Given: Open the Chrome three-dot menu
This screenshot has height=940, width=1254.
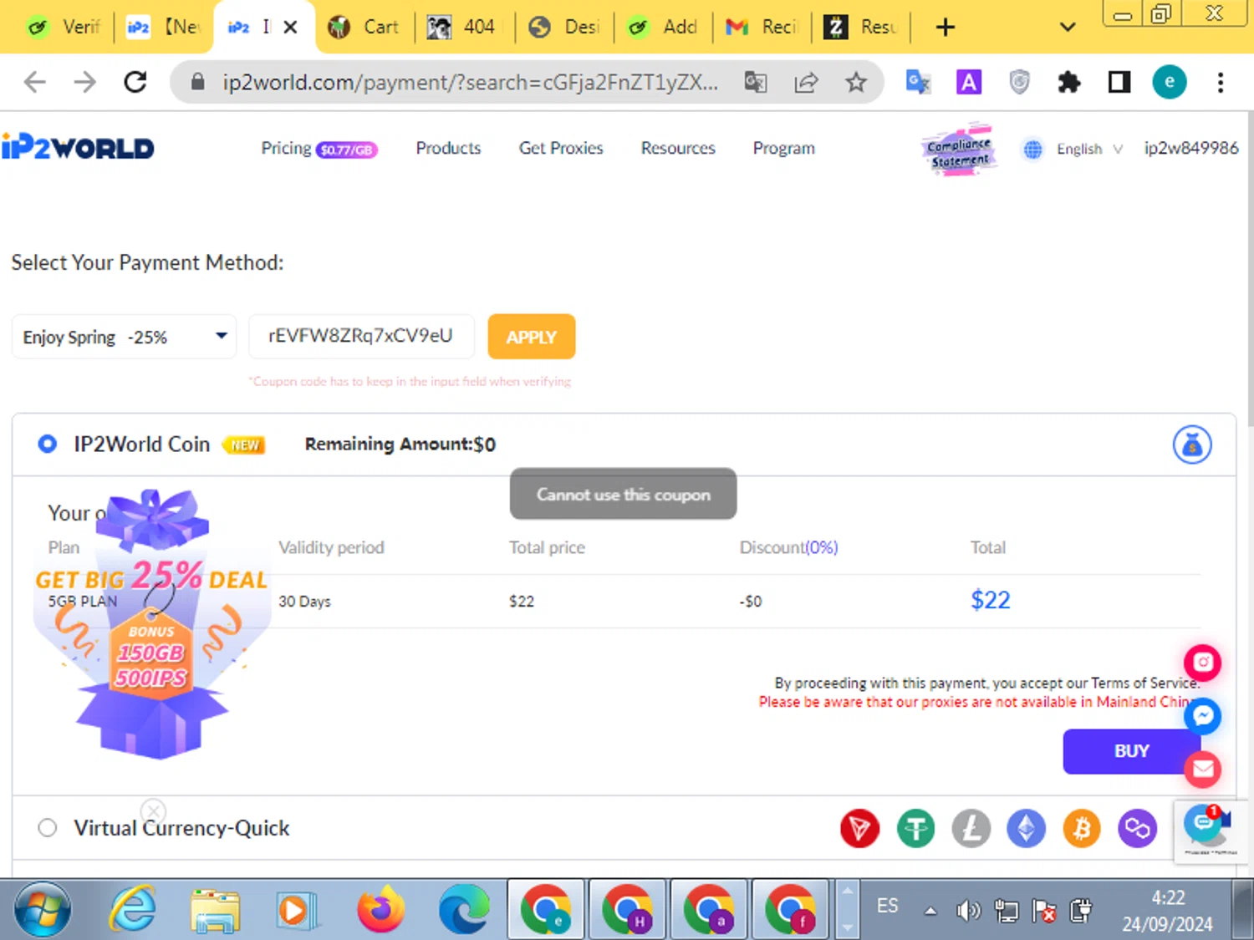Looking at the screenshot, I should coord(1221,82).
